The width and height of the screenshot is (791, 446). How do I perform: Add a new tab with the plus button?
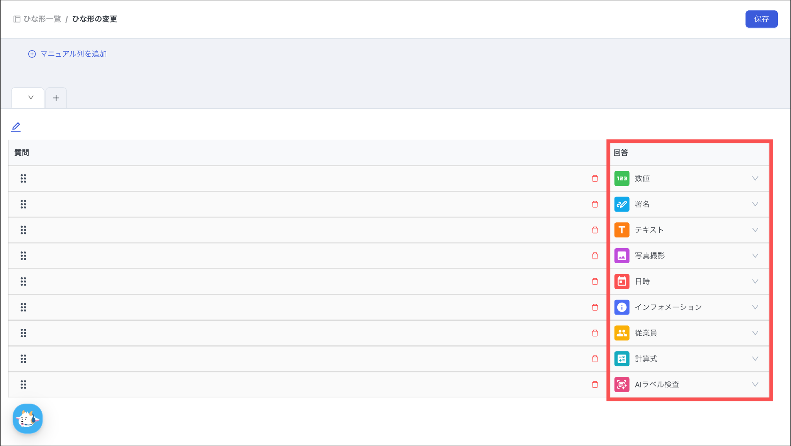click(56, 98)
